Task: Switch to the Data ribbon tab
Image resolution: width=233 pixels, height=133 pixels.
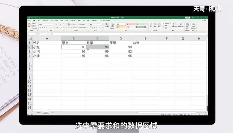Action: (x=57, y=21)
